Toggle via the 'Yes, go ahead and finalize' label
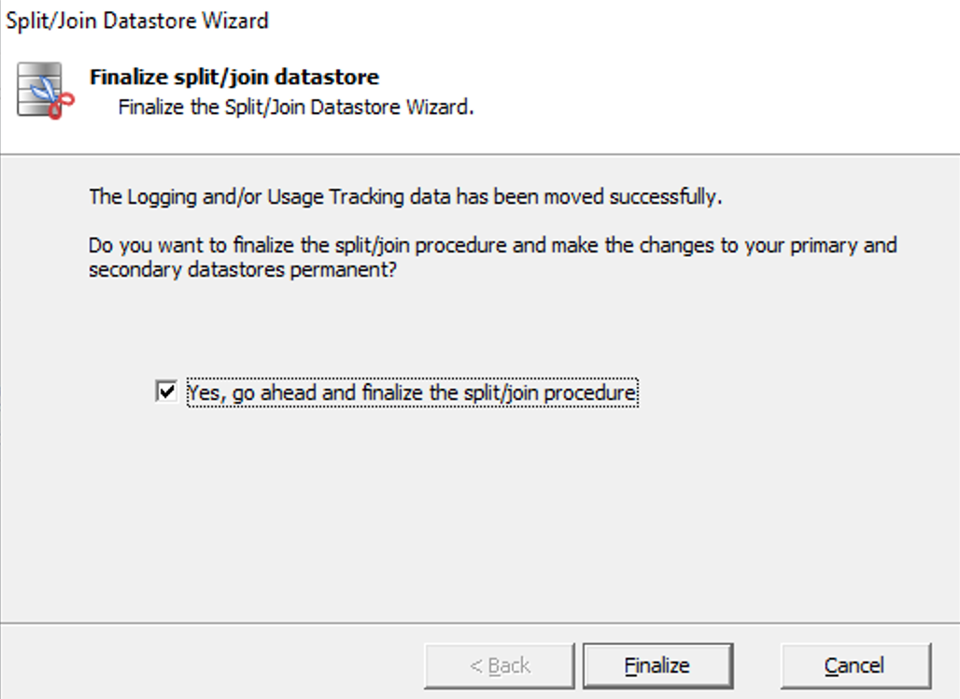The width and height of the screenshot is (960, 699). [412, 392]
